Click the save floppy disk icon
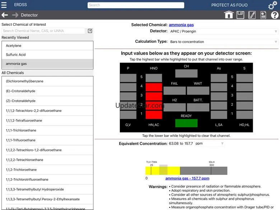The width and height of the screenshot is (280, 210). click(241, 15)
